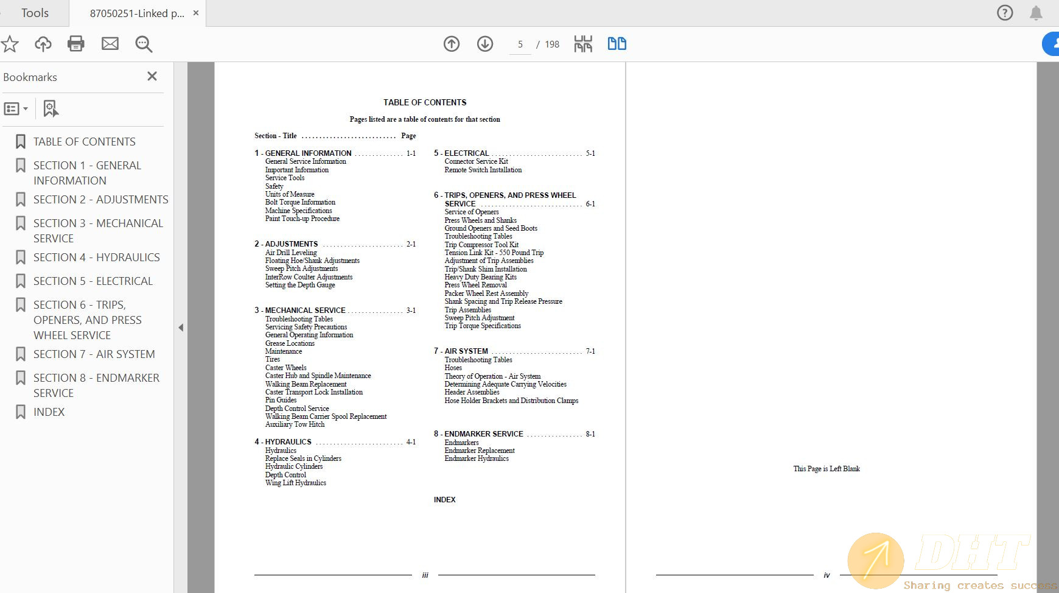Click the find bookmark icon
1059x593 pixels.
[51, 108]
